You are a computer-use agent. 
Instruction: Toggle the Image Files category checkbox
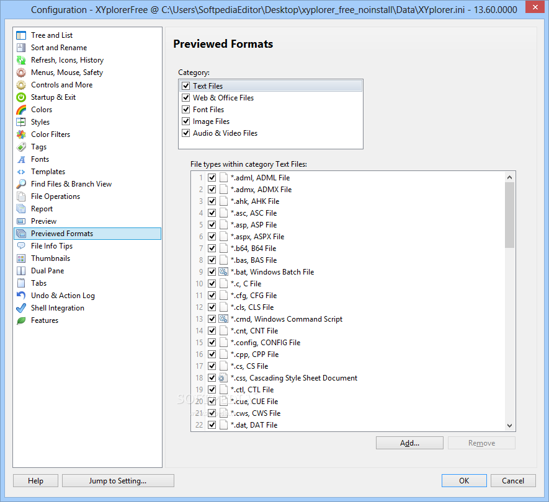(186, 121)
